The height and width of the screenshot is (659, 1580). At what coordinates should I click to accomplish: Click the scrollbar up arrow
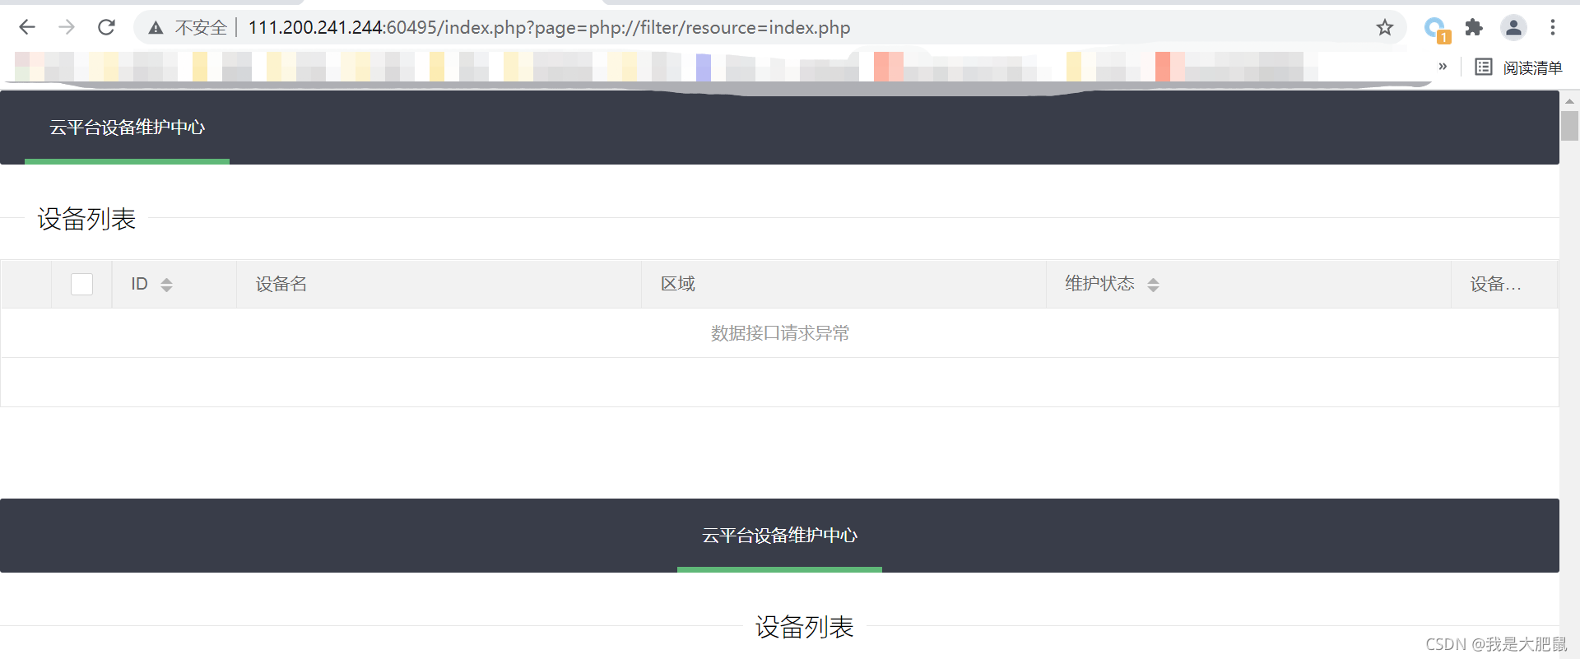click(1569, 100)
